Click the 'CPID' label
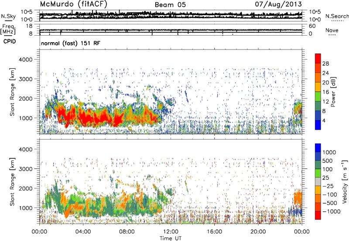 [x=10, y=41]
